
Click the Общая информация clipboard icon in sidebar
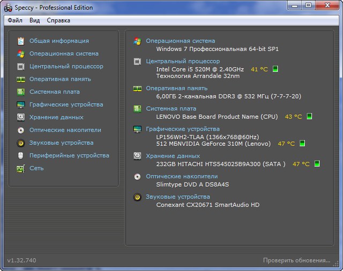21,41
